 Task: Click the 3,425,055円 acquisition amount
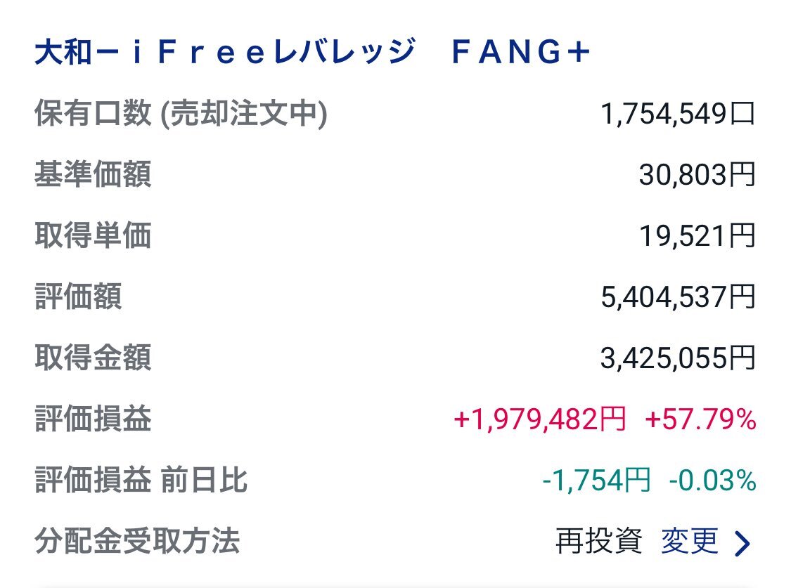click(678, 359)
